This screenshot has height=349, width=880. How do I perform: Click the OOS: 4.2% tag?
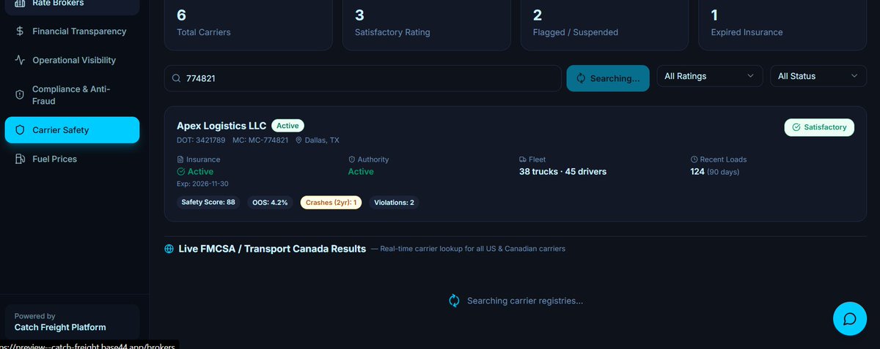pos(269,202)
